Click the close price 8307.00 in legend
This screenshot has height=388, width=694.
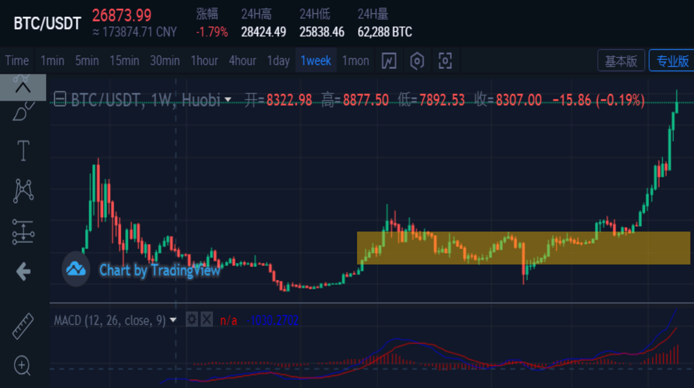tap(518, 100)
